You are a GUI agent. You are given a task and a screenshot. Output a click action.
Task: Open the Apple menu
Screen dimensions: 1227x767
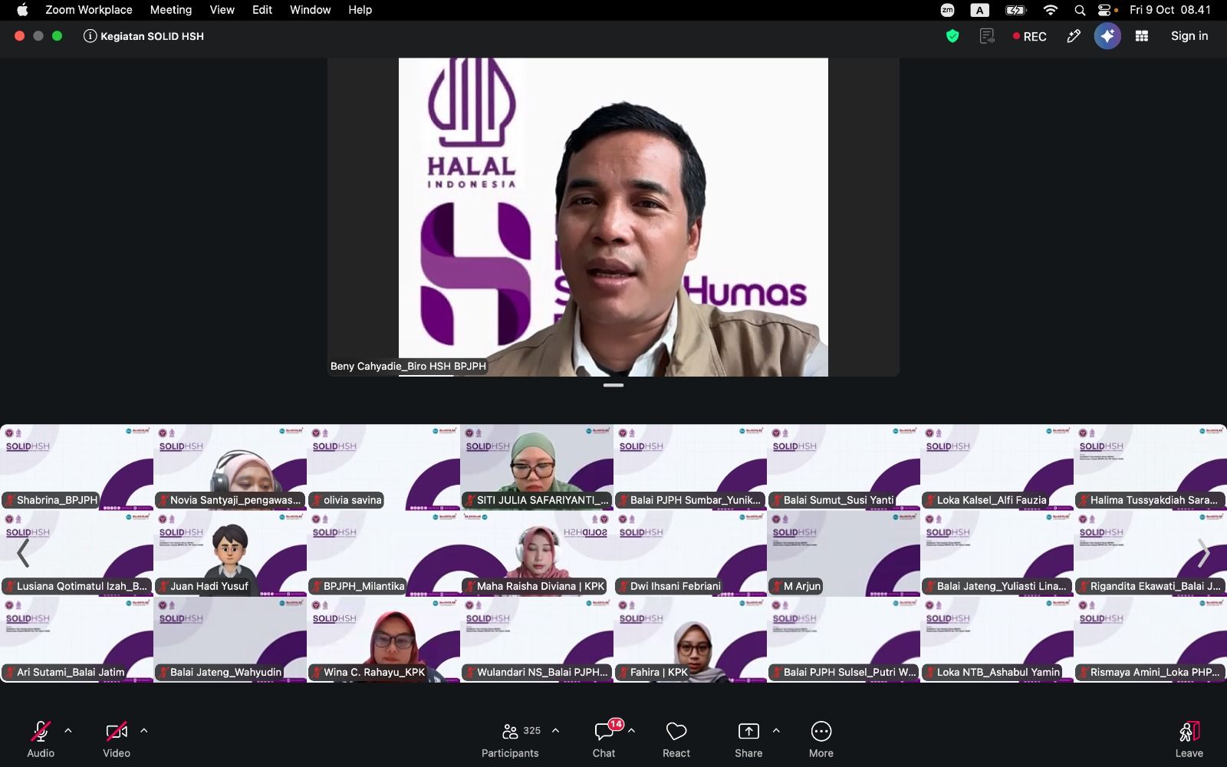click(x=22, y=10)
